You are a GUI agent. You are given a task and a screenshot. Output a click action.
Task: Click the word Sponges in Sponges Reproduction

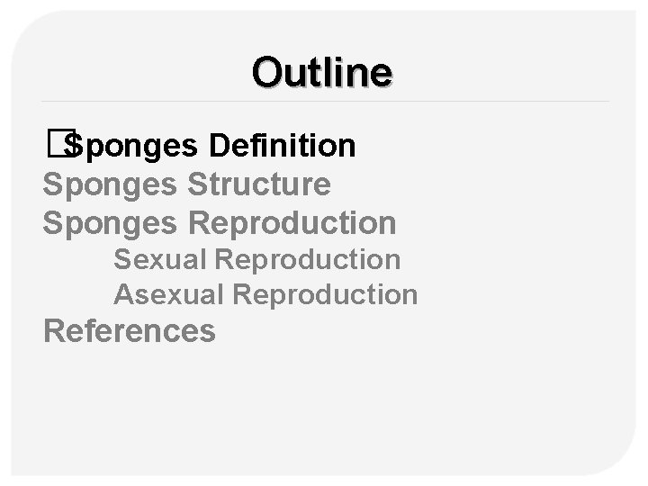(111, 221)
